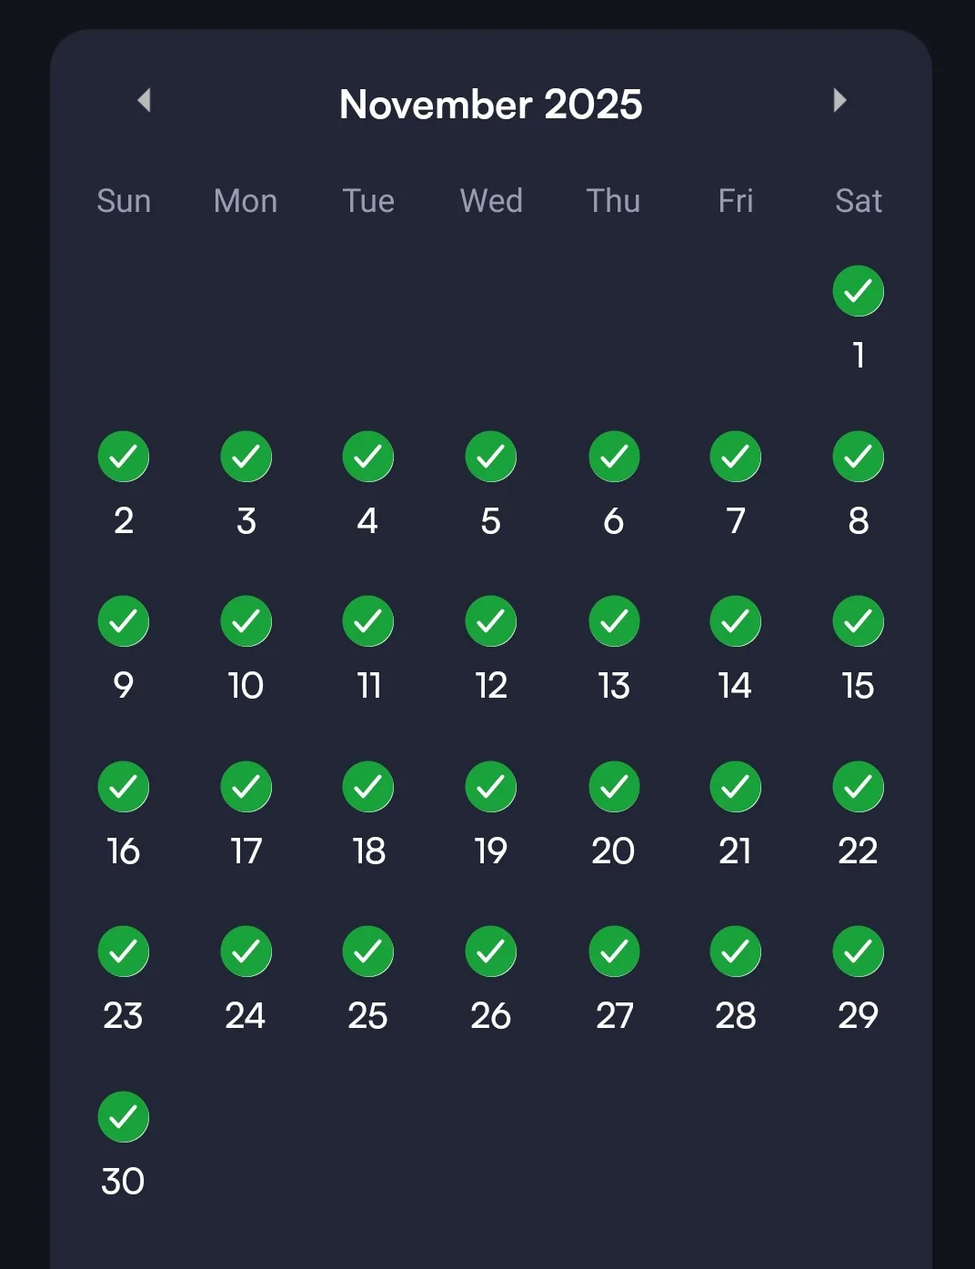Select date number 20
The width and height of the screenshot is (975, 1269).
coord(614,851)
